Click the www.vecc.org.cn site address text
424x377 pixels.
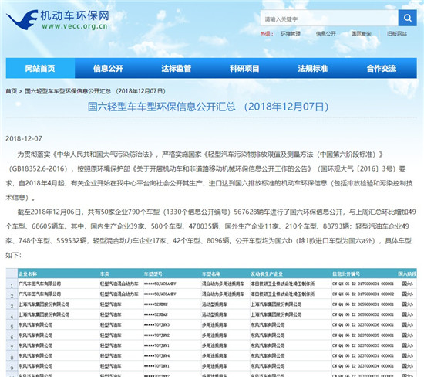click(x=75, y=26)
